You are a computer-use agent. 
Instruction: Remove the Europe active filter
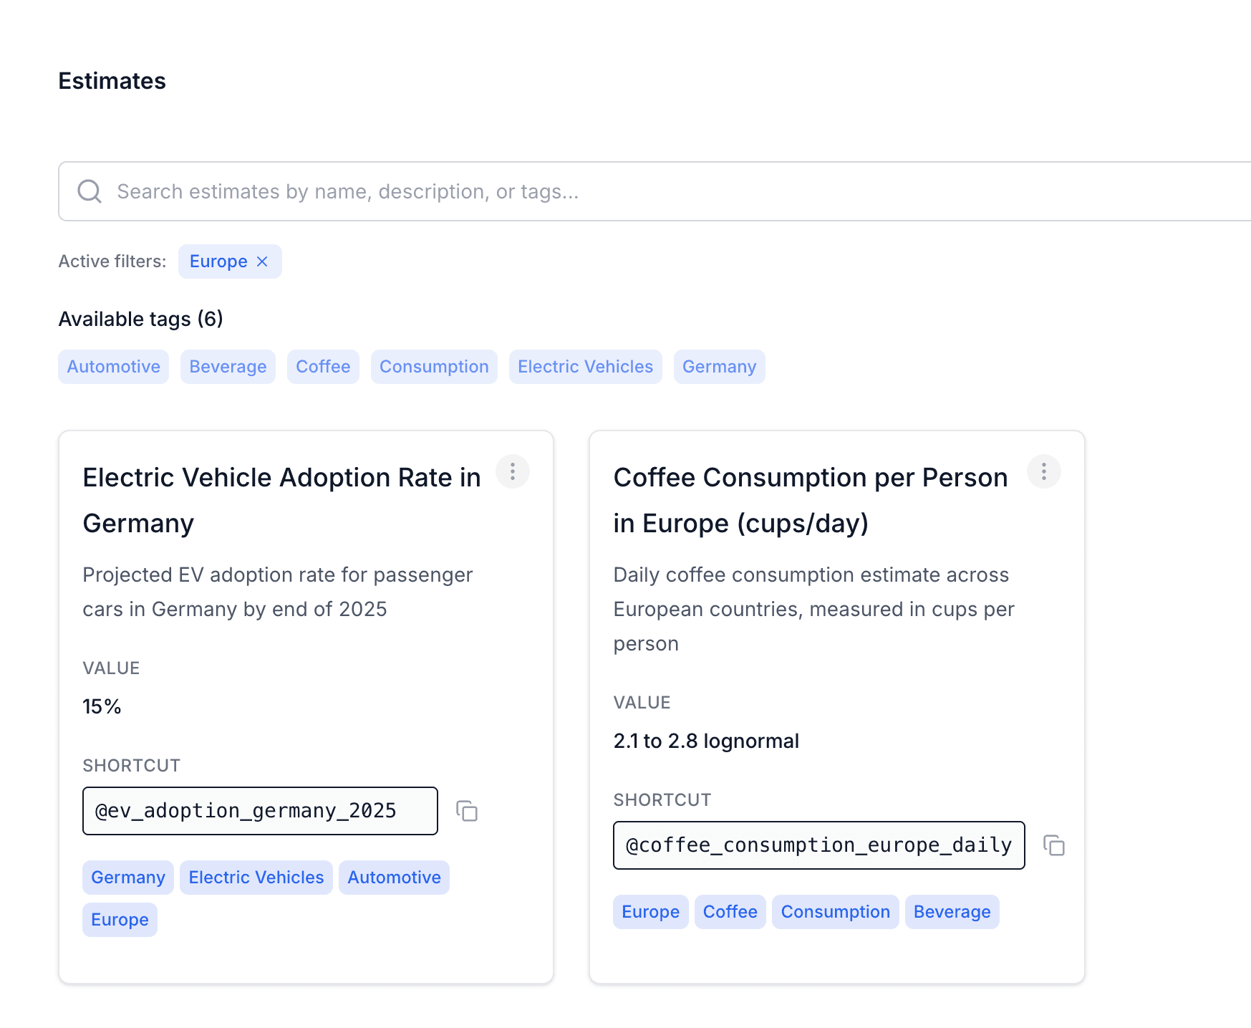[x=262, y=261]
